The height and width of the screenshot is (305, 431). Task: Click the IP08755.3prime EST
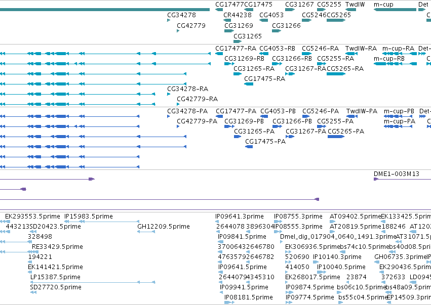[x=278, y=222]
